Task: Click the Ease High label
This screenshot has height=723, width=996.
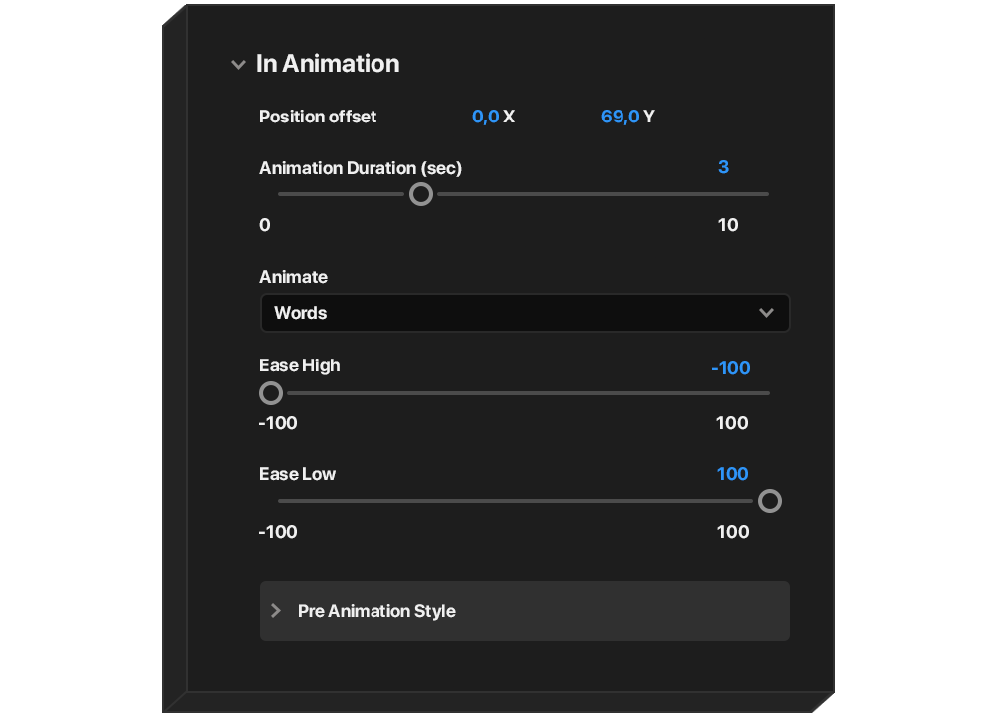Action: point(299,365)
